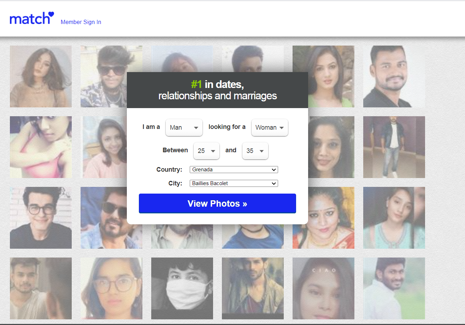Select photo with CIAO text overlay

click(323, 288)
